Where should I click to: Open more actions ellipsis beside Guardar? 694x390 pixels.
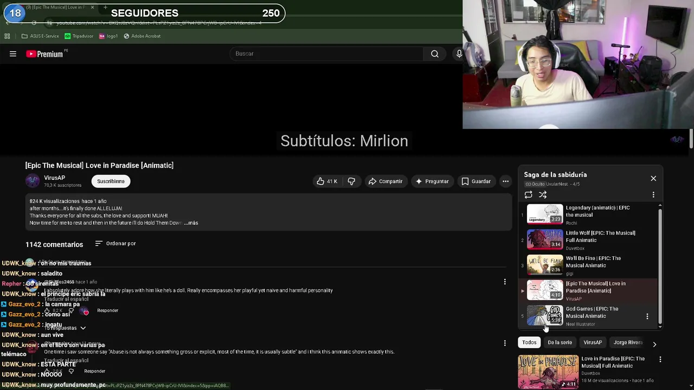(505, 181)
